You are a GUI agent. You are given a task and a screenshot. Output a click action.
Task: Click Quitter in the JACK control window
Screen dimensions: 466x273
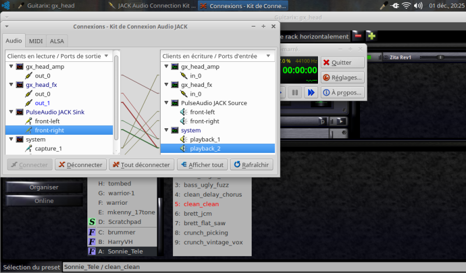[x=343, y=62]
